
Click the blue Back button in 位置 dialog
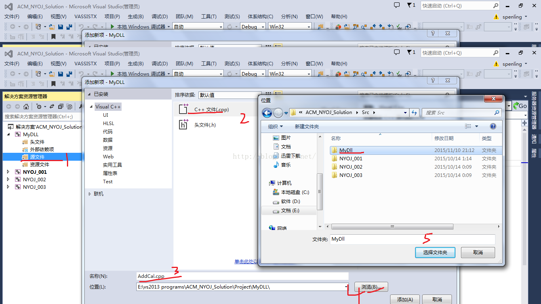(267, 113)
